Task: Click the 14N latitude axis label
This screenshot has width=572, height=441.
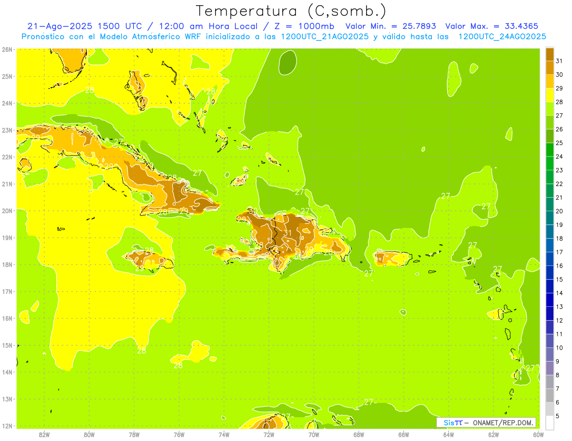Action: pyautogui.click(x=7, y=372)
